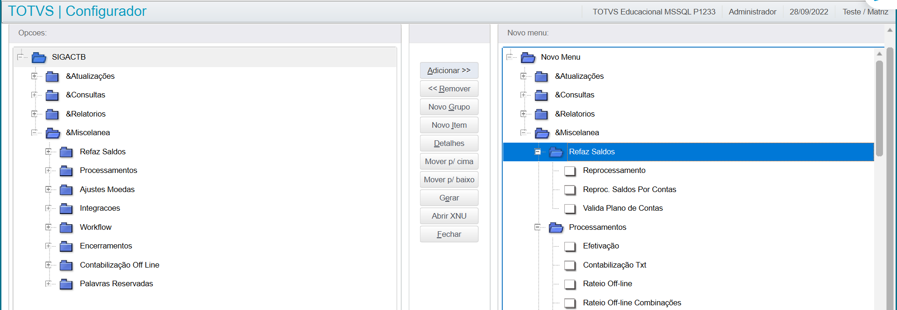This screenshot has width=897, height=310.
Task: Click the Workflow folder icon
Action: 66,227
